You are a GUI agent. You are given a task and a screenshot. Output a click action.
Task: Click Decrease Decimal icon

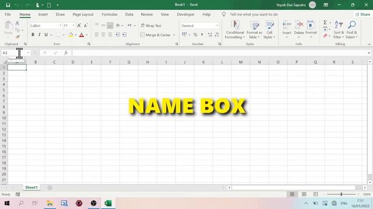pyautogui.click(x=217, y=35)
